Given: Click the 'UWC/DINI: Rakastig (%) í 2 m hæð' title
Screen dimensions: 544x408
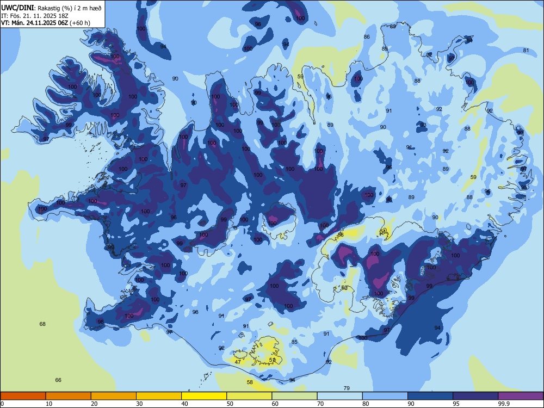Looking at the screenshot, I should coord(51,8).
